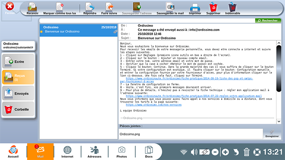Click the 13:21 clock
The width and height of the screenshot is (285, 160).
click(273, 152)
